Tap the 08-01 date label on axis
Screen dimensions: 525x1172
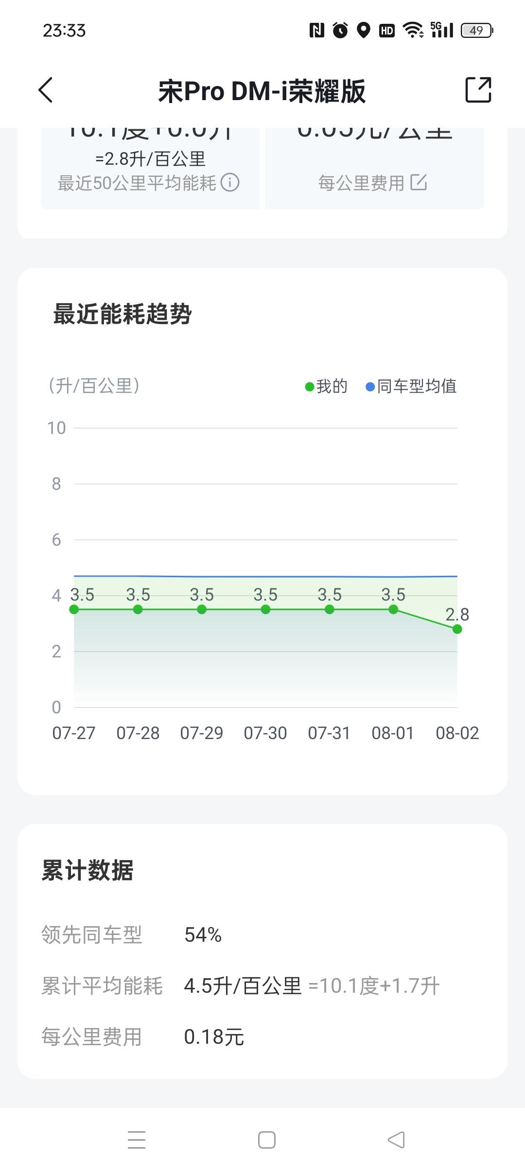(x=393, y=733)
